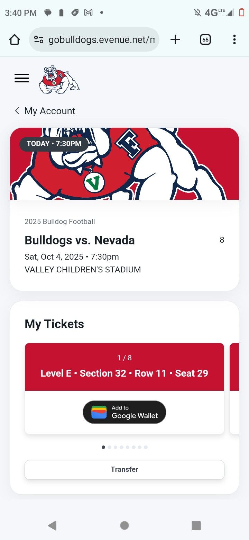Image resolution: width=249 pixels, height=540 pixels.
Task: Tap the Fresno State Bulldogs logo
Action: coord(59,80)
